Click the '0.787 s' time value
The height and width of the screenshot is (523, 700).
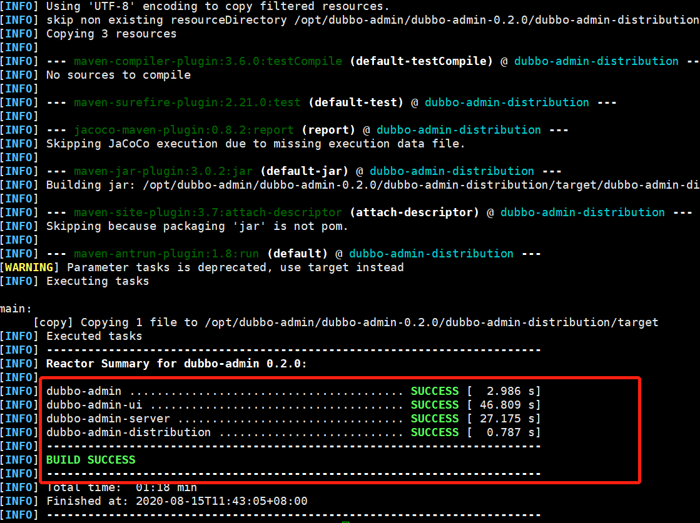click(x=510, y=432)
